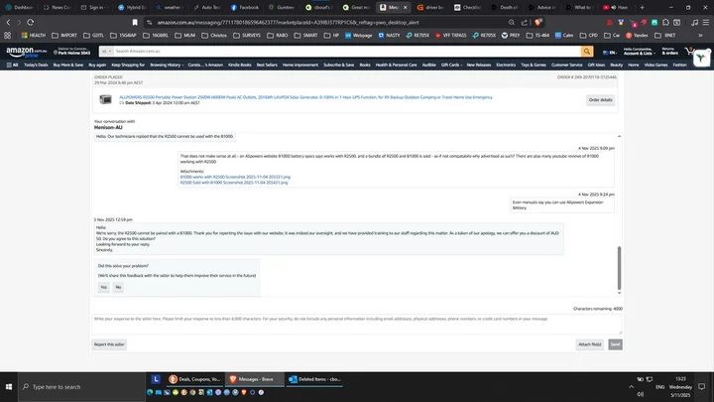This screenshot has width=714, height=402.
Task: Open the share icon in the address bar
Action: point(525,22)
